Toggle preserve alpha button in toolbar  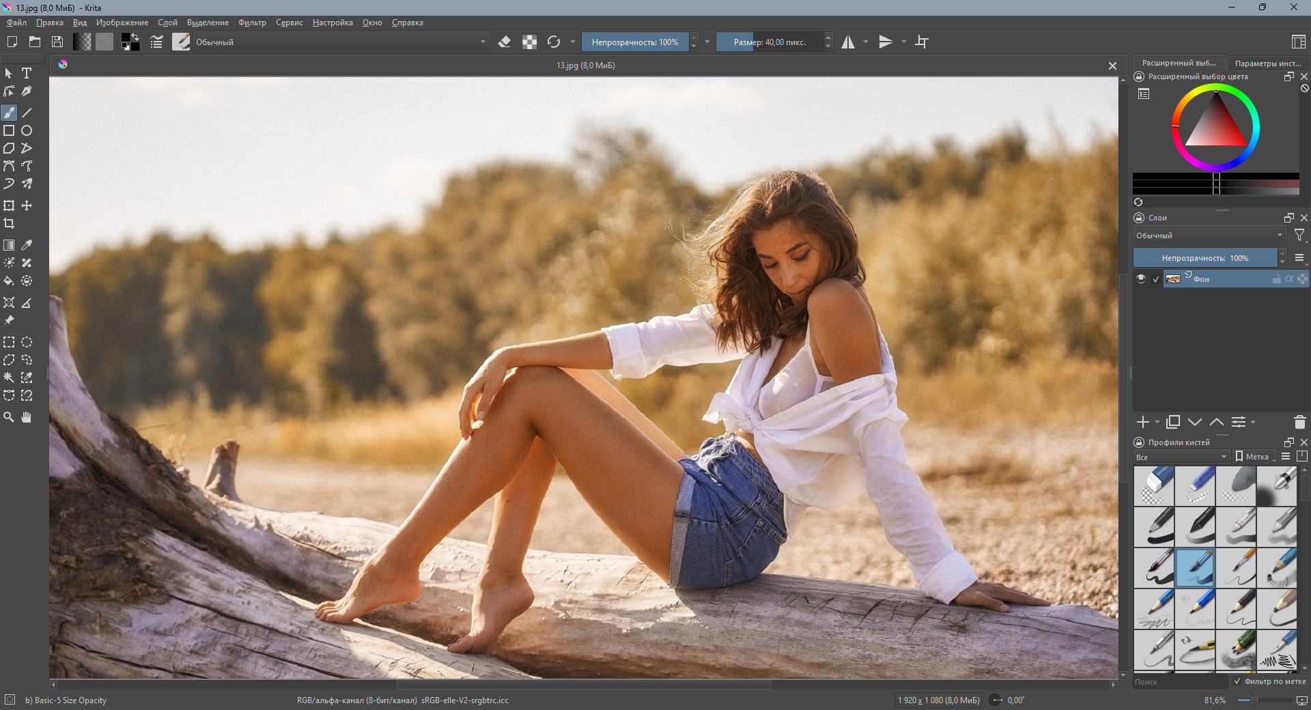[x=529, y=42]
